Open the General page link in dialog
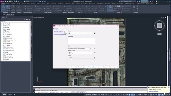The image size is (171, 96). pyautogui.click(x=56, y=29)
